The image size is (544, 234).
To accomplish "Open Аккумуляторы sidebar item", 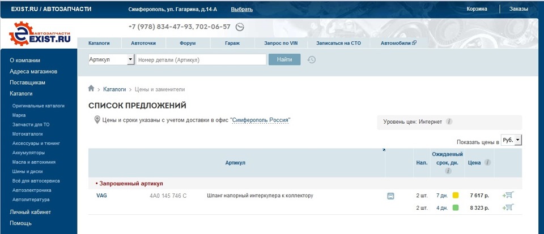I will point(28,153).
